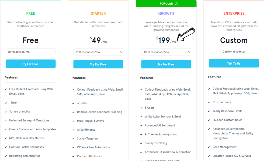Click Talk To Us on the Enterprise plan
The image size is (264, 161).
[234, 63]
